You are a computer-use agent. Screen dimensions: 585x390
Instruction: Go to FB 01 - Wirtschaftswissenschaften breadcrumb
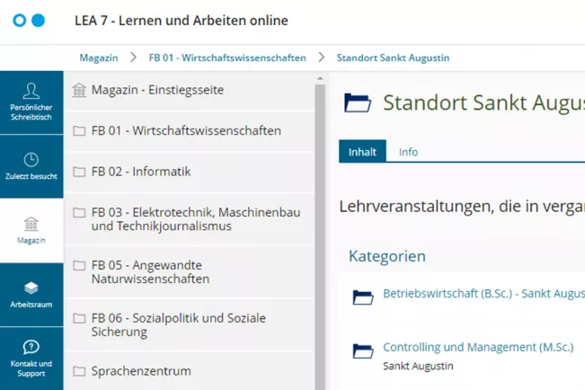click(227, 58)
